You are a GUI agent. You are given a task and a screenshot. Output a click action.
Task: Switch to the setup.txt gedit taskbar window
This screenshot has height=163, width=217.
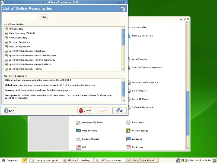pos(45,160)
